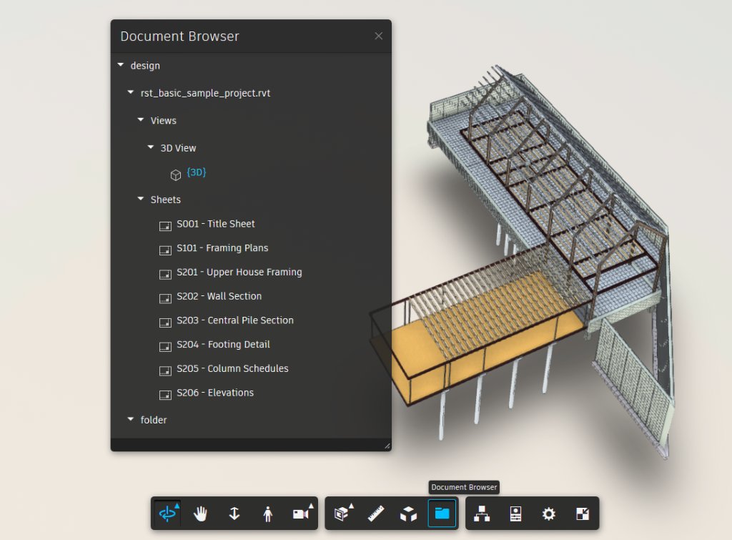Click the Sheets label
732x540 pixels.
[x=165, y=200]
